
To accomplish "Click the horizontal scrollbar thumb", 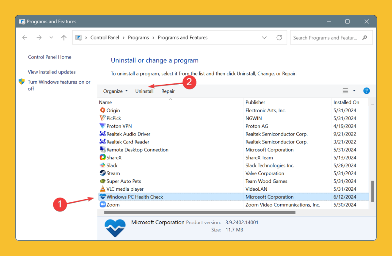I will coord(199,213).
